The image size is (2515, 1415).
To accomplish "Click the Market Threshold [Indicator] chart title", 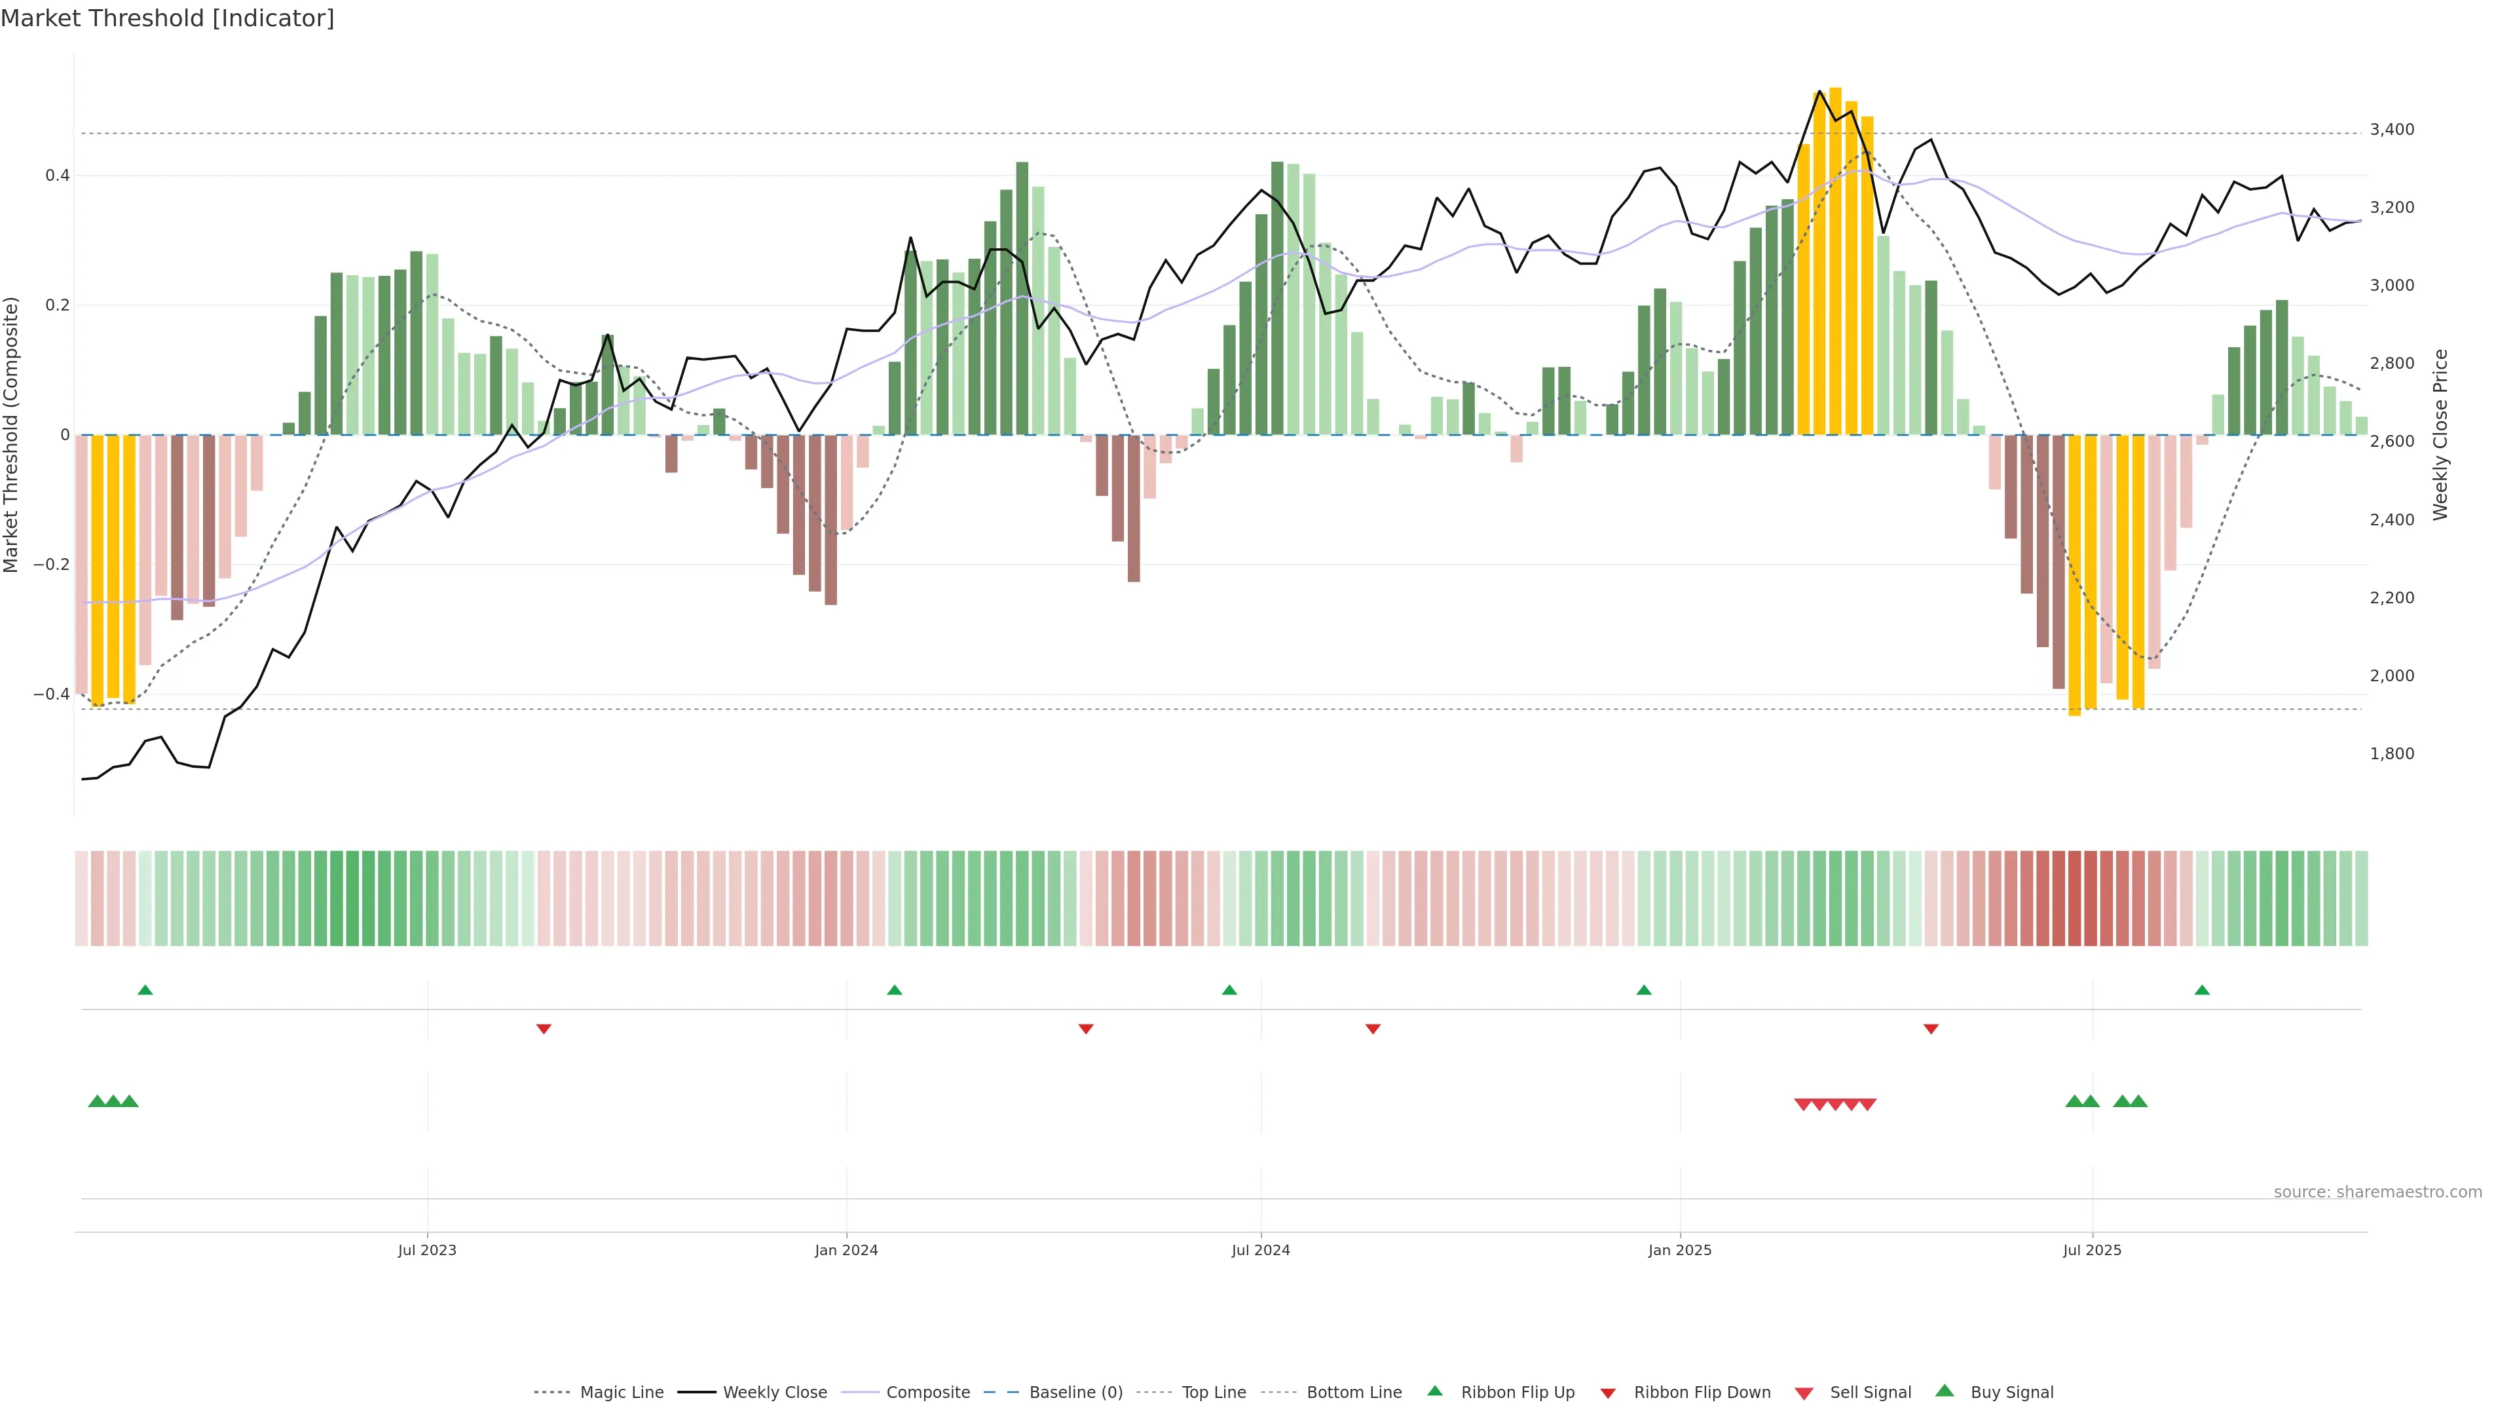I will 167,18.
